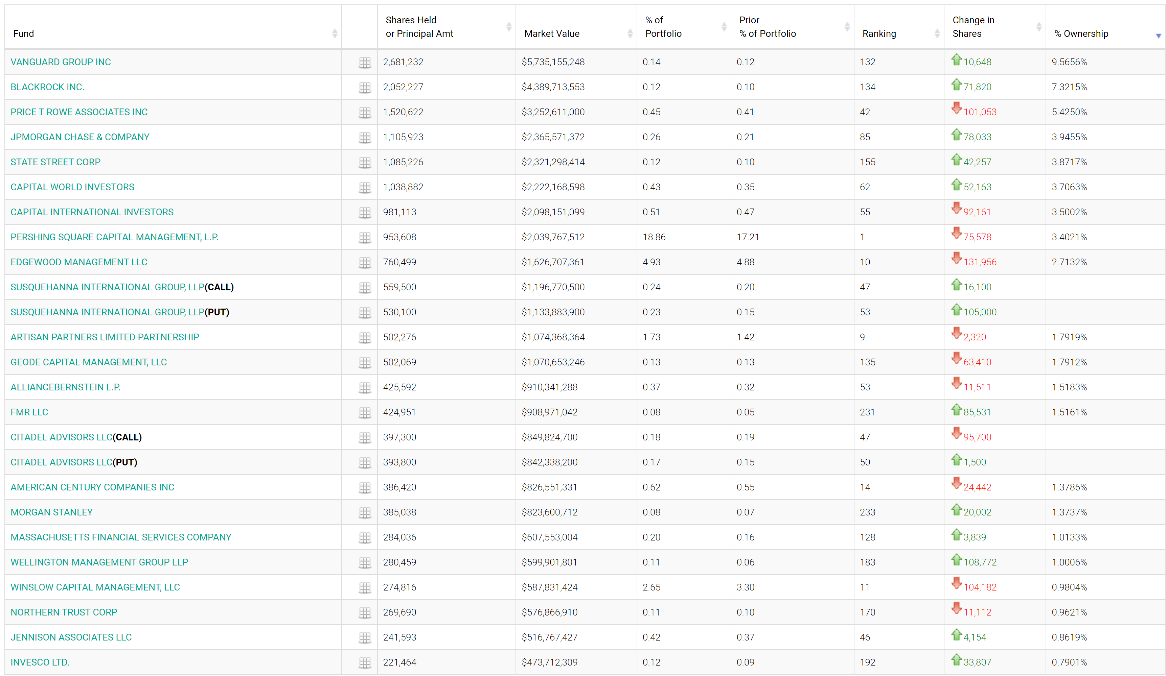
Task: Open grid icon for Citadel Advisors (CALL) row
Action: (x=365, y=437)
